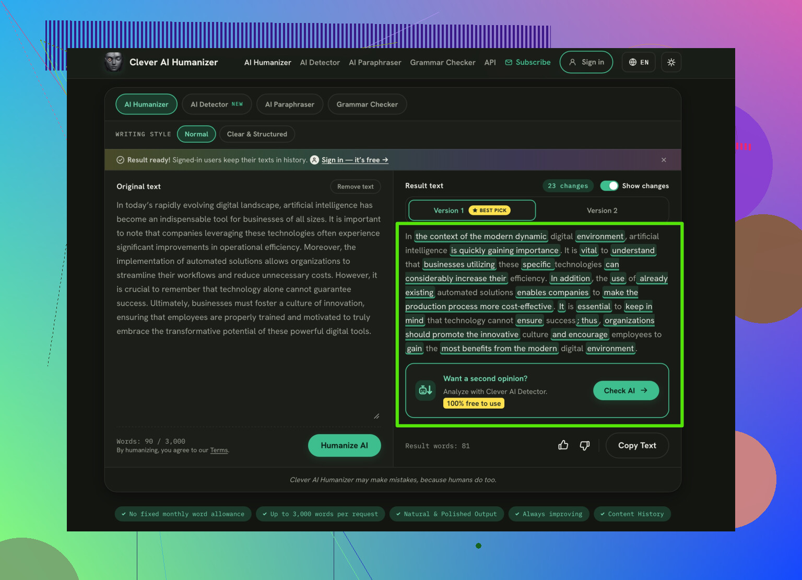This screenshot has width=802, height=580.
Task: Open the API page link
Action: tap(490, 62)
